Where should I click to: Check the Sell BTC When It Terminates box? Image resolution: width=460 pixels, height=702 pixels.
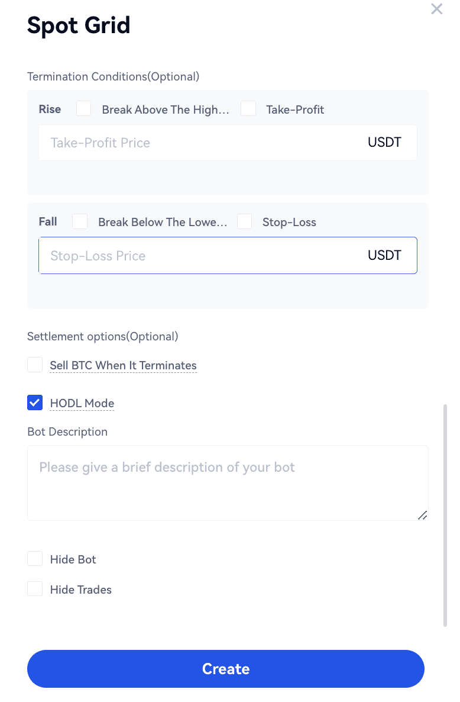pos(35,365)
